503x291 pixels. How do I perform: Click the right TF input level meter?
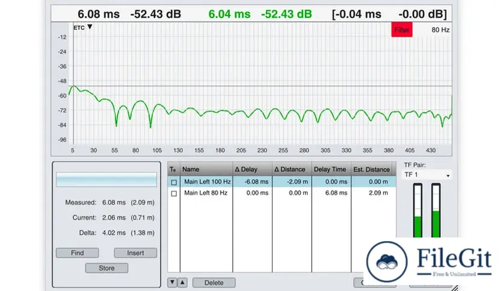pyautogui.click(x=436, y=210)
